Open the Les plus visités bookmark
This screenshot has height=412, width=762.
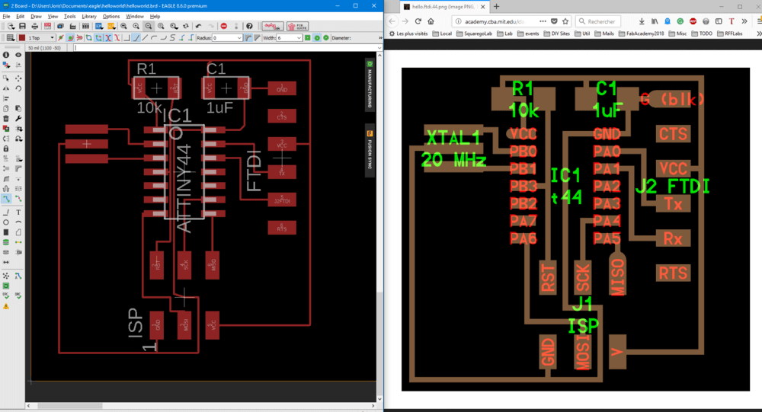click(408, 34)
